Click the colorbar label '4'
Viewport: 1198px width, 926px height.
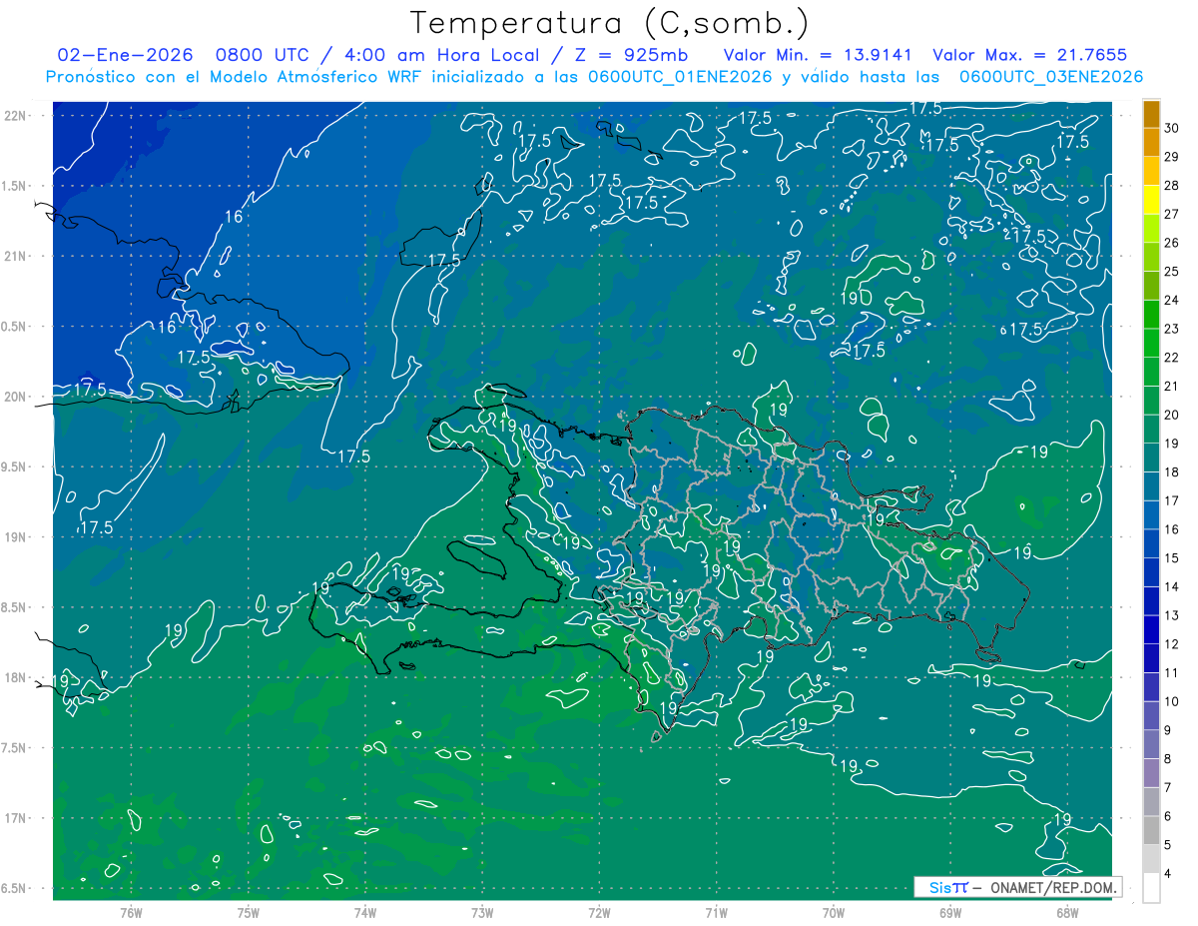click(x=1169, y=874)
